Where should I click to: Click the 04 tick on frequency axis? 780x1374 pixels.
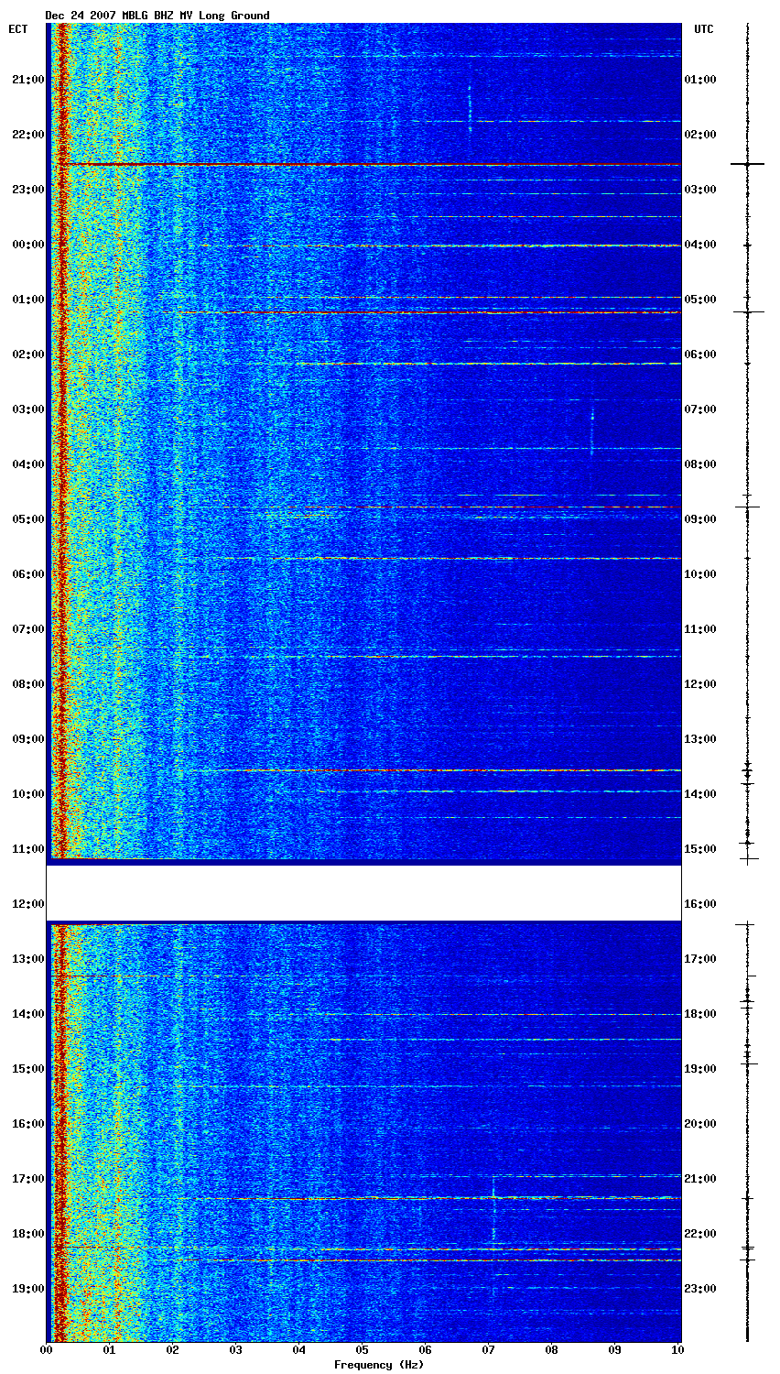pos(298,1350)
